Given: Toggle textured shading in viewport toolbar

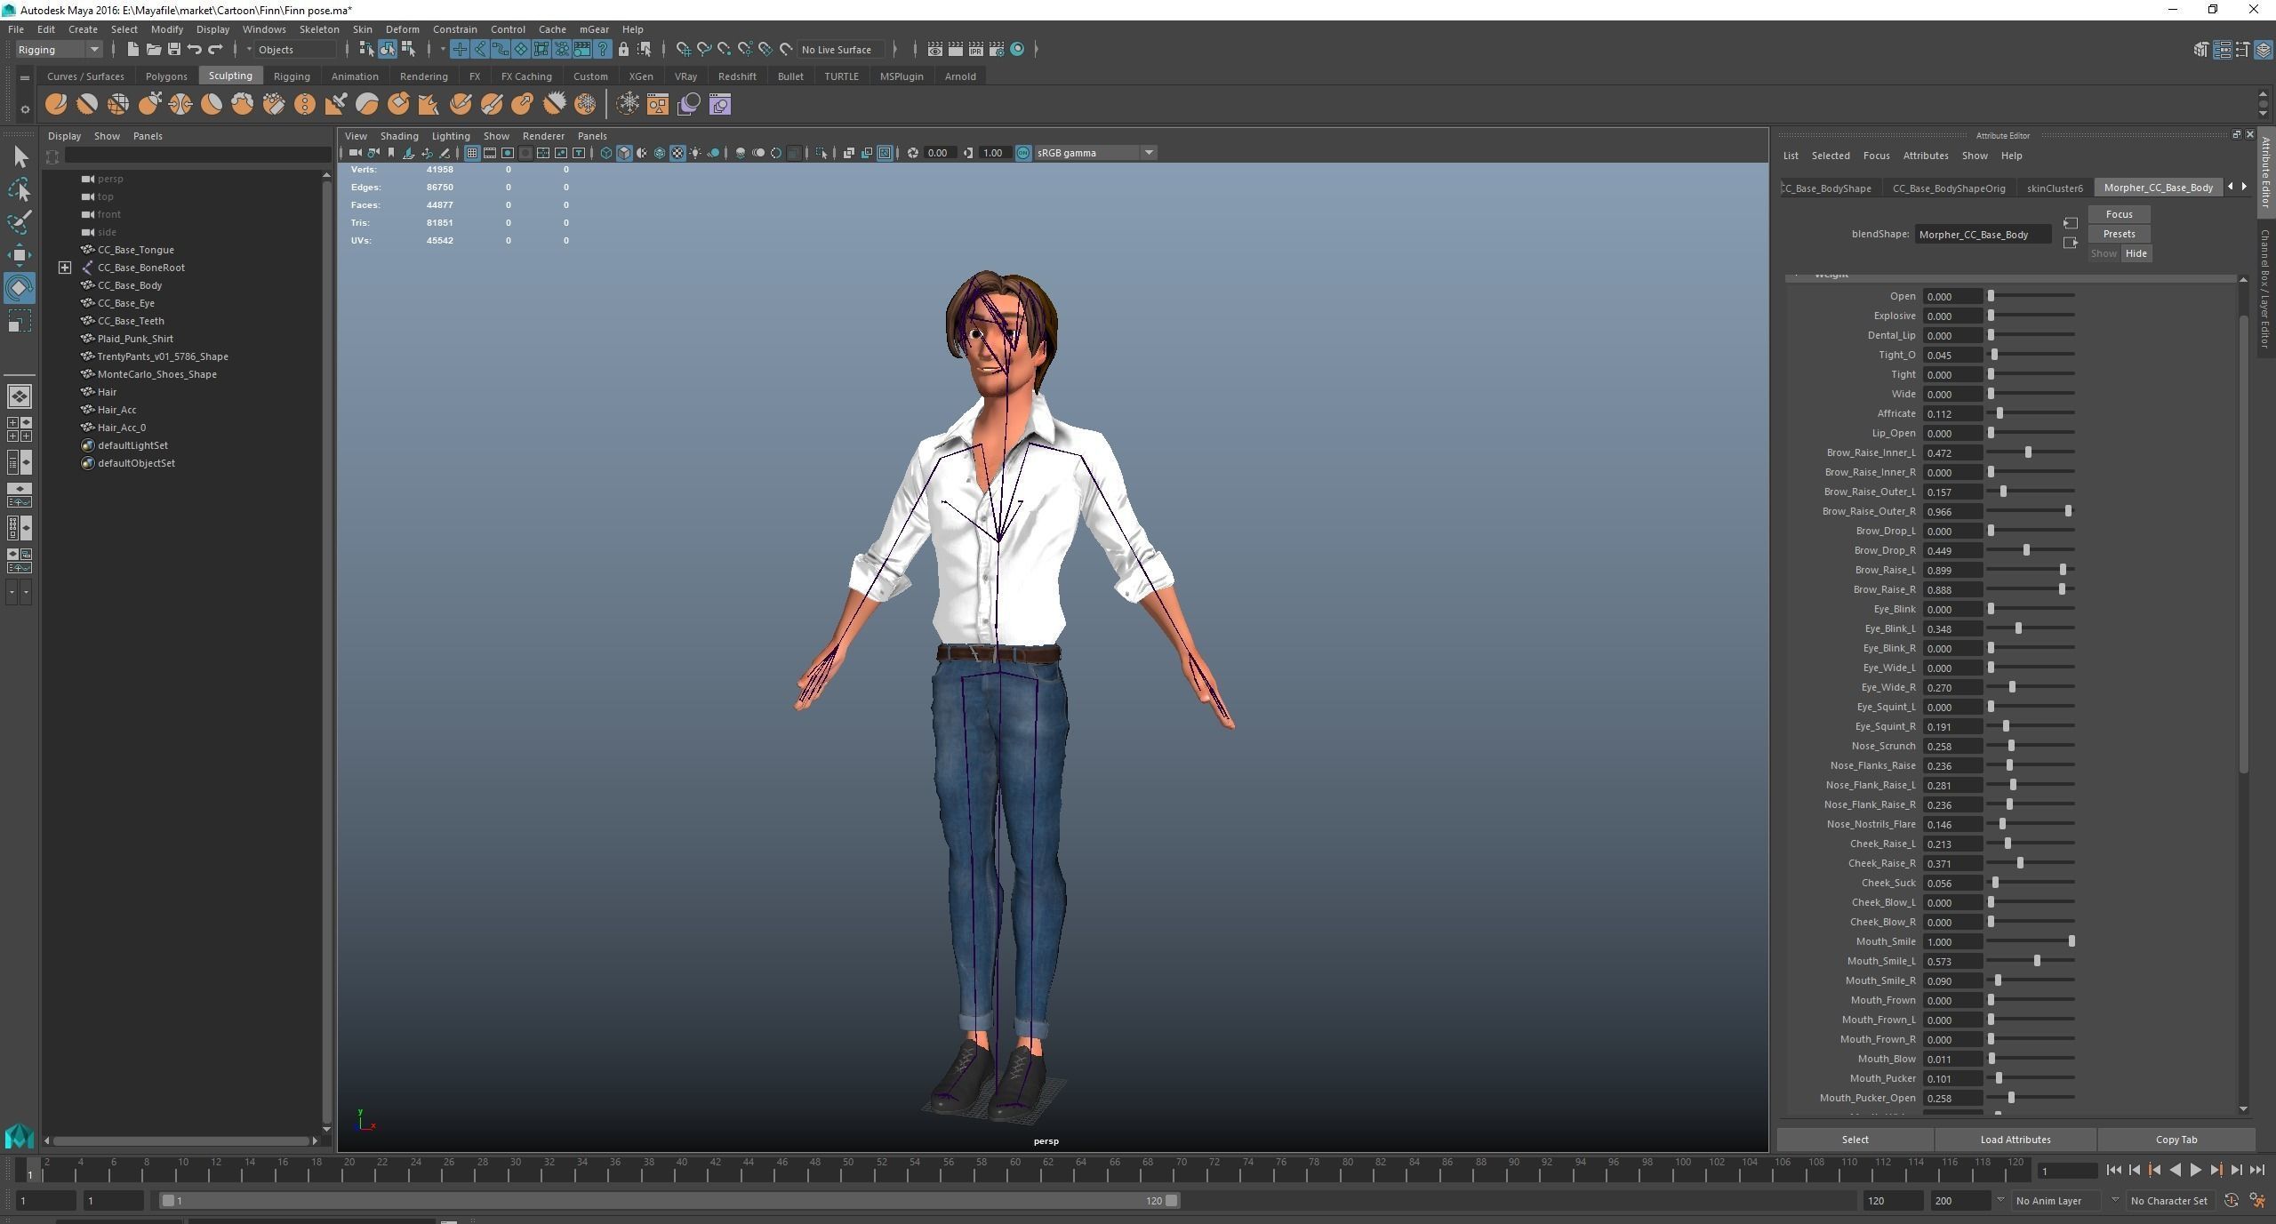Looking at the screenshot, I should point(677,153).
